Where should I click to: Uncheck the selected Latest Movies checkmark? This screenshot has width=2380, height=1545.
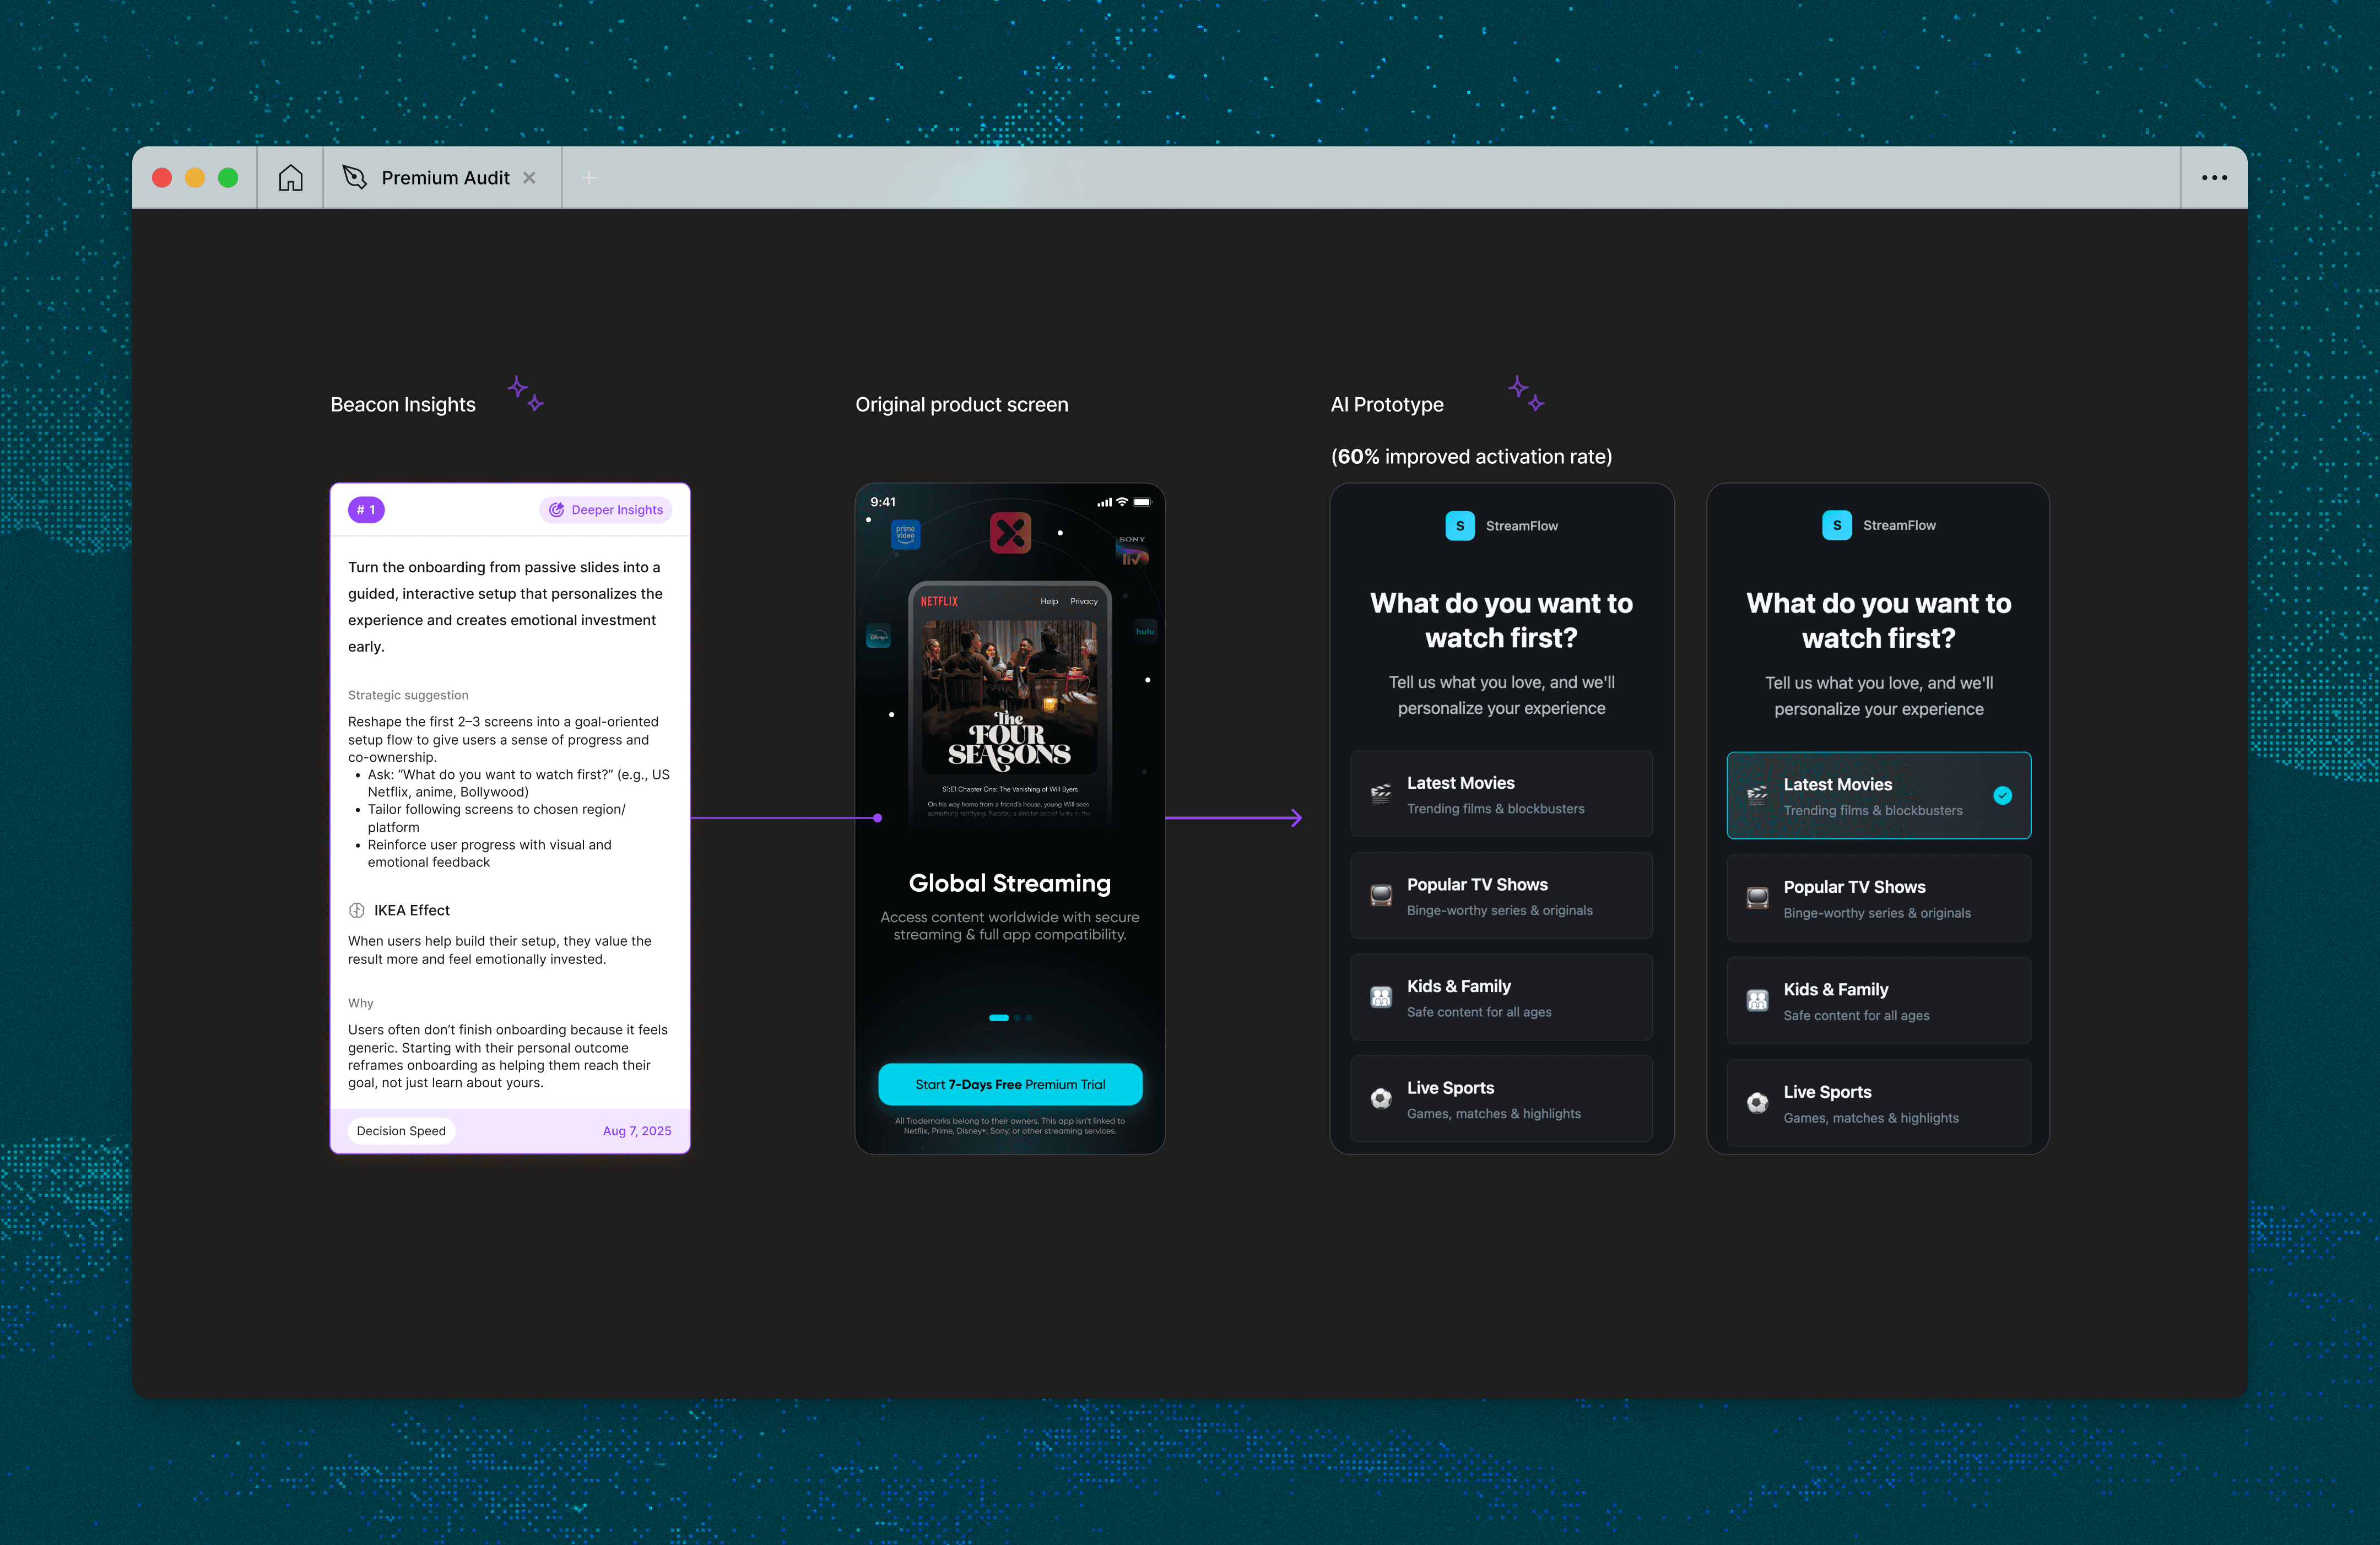[x=2002, y=796]
